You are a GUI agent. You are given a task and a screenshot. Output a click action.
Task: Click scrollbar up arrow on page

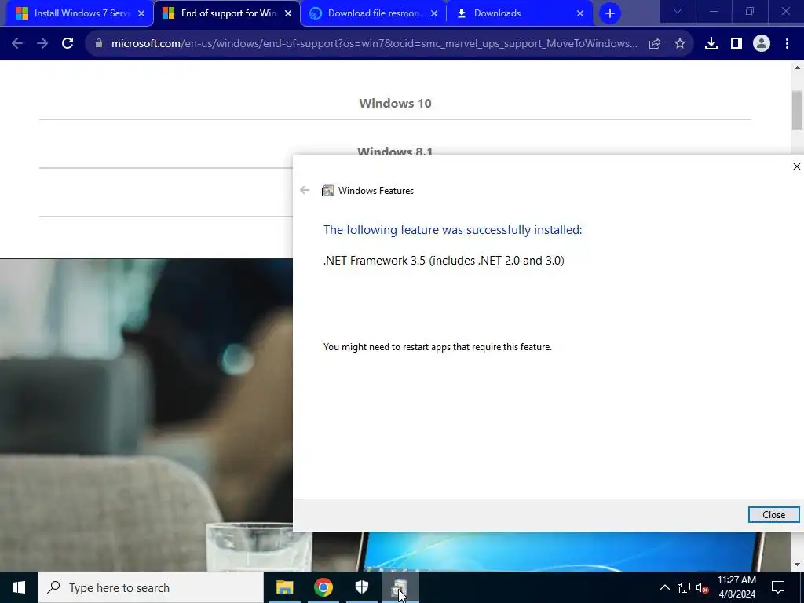(797, 68)
